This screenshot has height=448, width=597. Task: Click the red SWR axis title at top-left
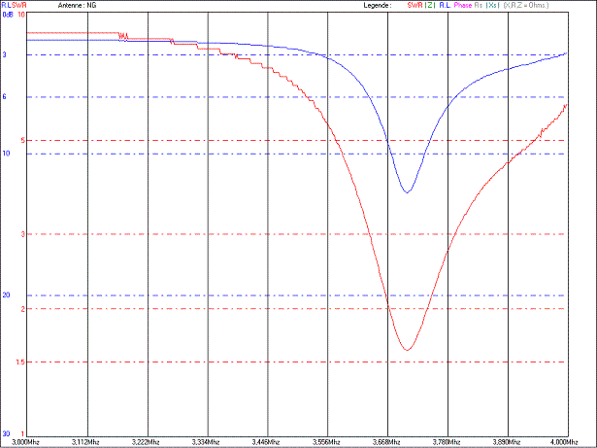coord(17,6)
